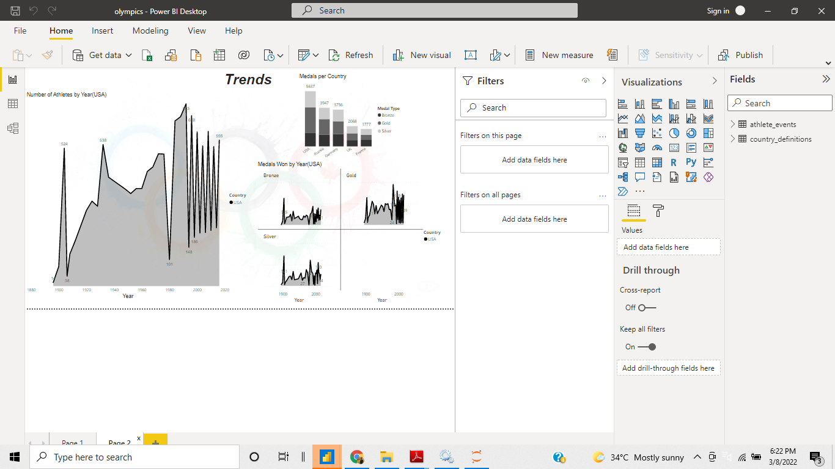Viewport: 835px width, 469px height.
Task: Select the Funnel chart visualization icon
Action: [639, 133]
